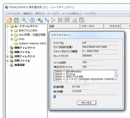Screen dimensions: 130x118
Task: Click the System Volume Information folder icon
Action: pyautogui.click(x=16, y=43)
